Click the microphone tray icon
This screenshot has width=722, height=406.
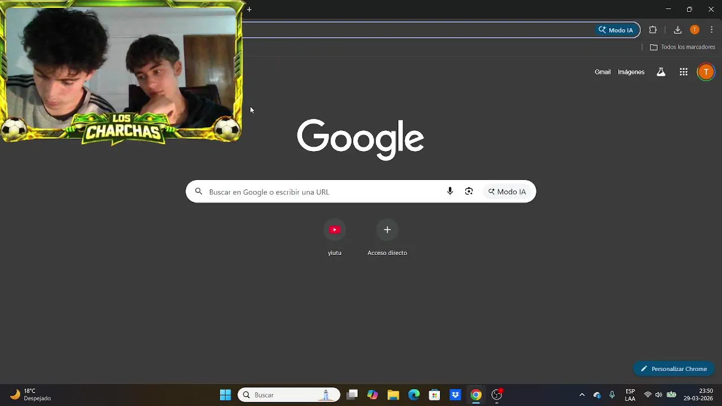click(612, 395)
